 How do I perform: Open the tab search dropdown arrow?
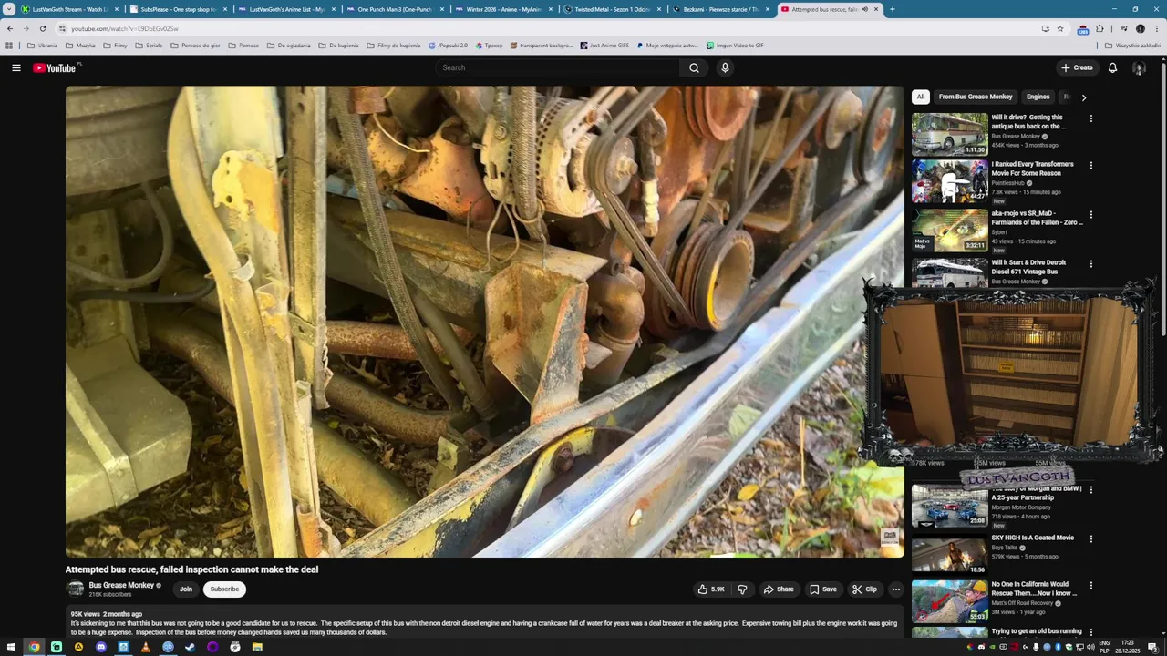[9, 9]
